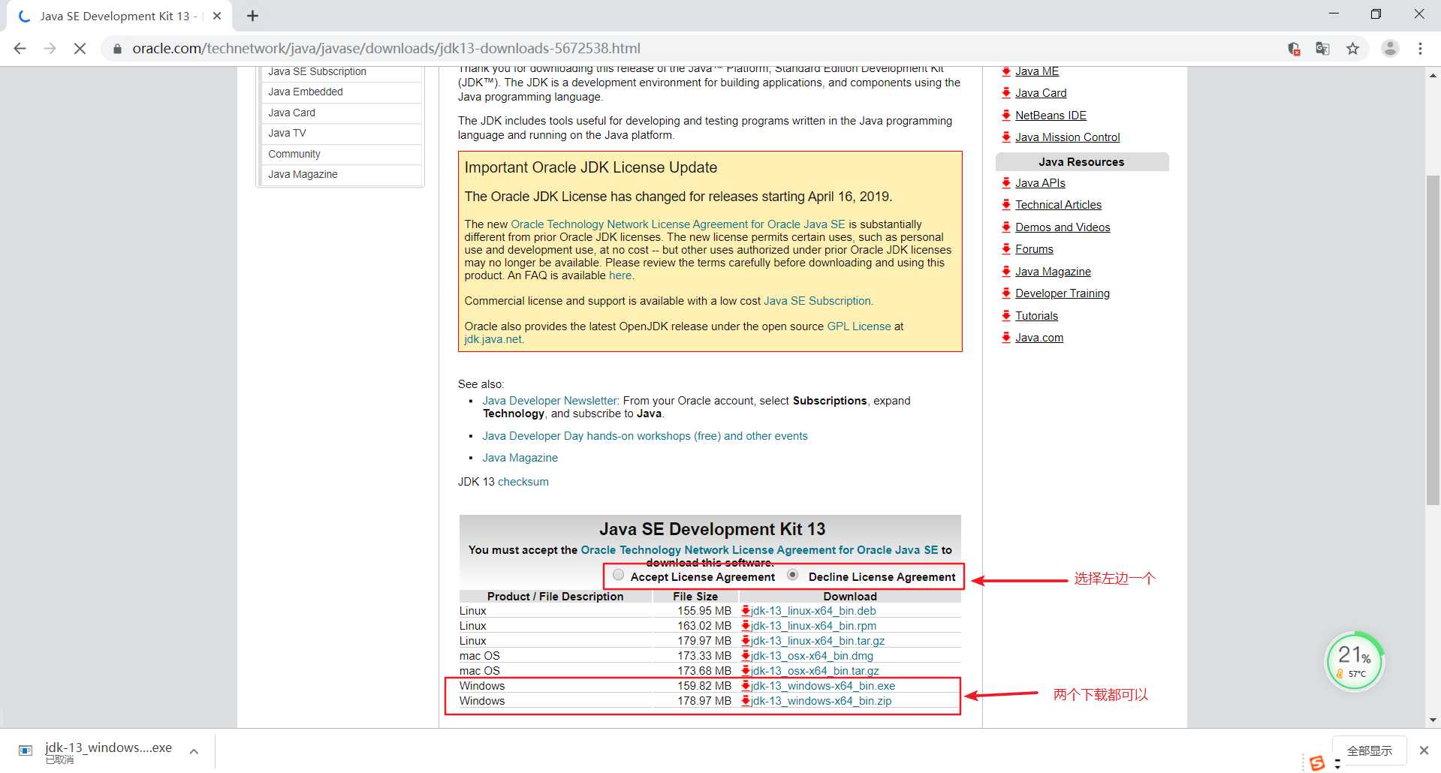Click the download icon beside NetBeans IDE
Image resolution: width=1441 pixels, height=773 pixels.
pos(1006,115)
